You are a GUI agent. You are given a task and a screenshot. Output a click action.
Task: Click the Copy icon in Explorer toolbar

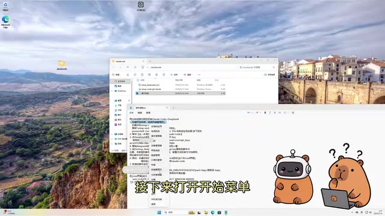point(135,74)
